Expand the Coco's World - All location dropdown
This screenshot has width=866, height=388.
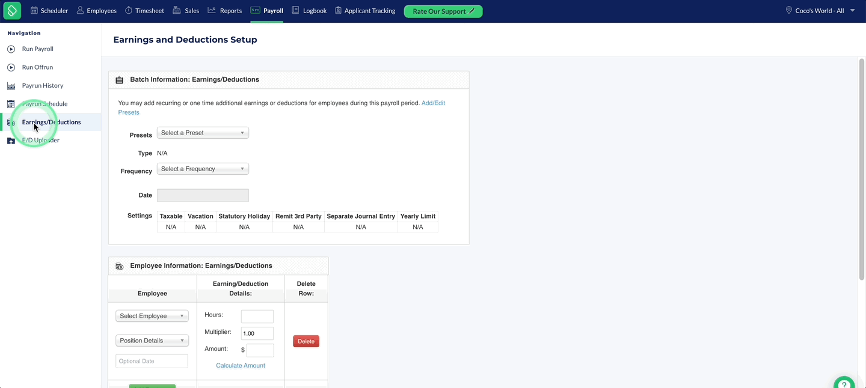pyautogui.click(x=820, y=11)
